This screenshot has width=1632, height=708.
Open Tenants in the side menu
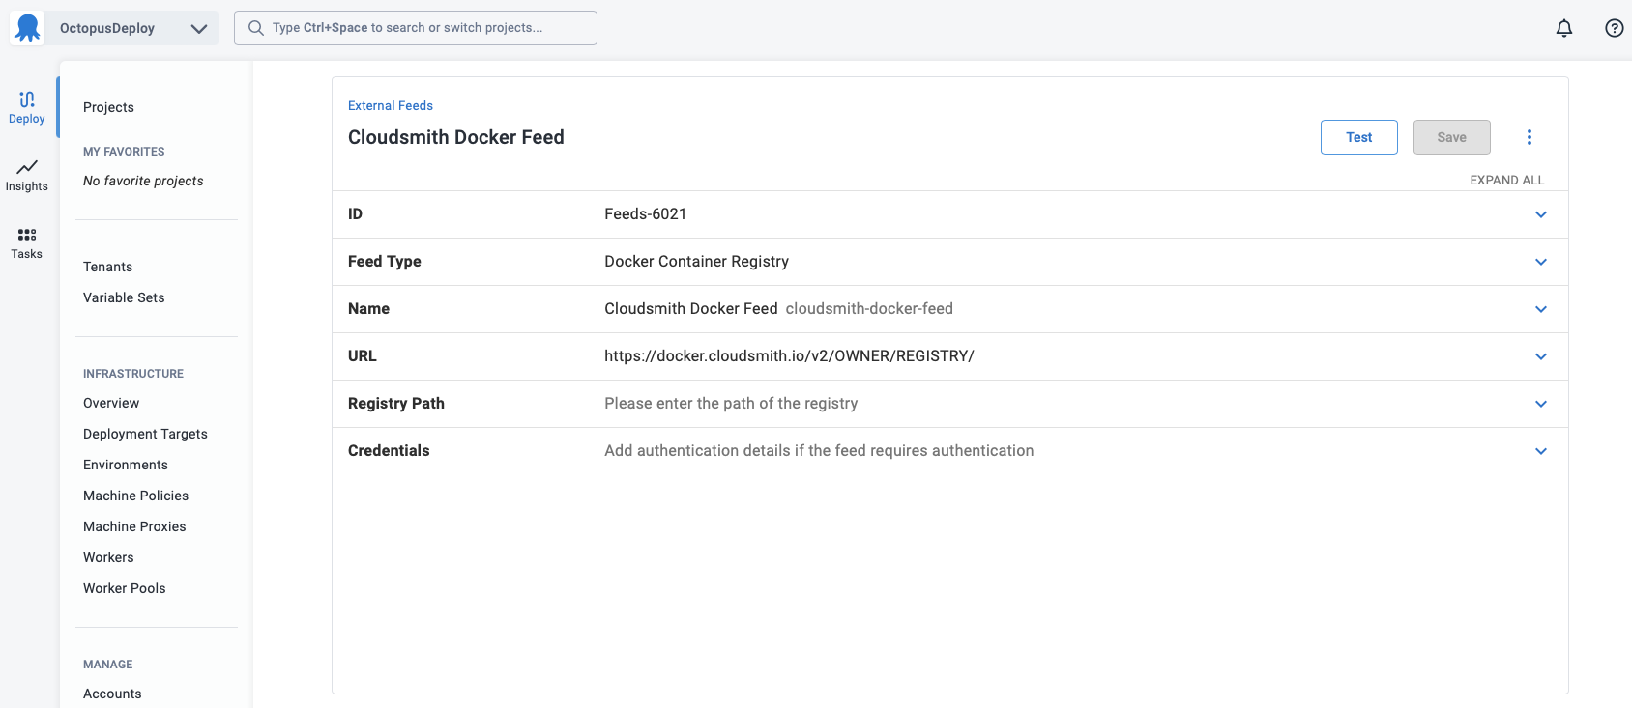[107, 267]
